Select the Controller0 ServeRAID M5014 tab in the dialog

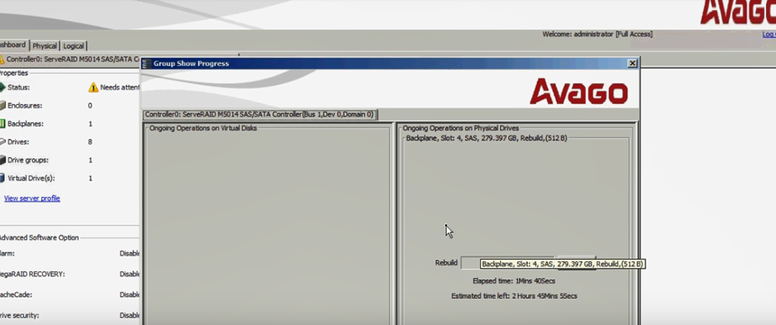pyautogui.click(x=260, y=115)
